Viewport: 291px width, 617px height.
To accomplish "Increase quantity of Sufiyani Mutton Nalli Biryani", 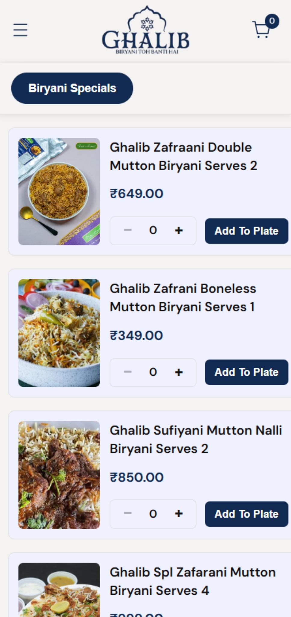I will click(x=179, y=514).
